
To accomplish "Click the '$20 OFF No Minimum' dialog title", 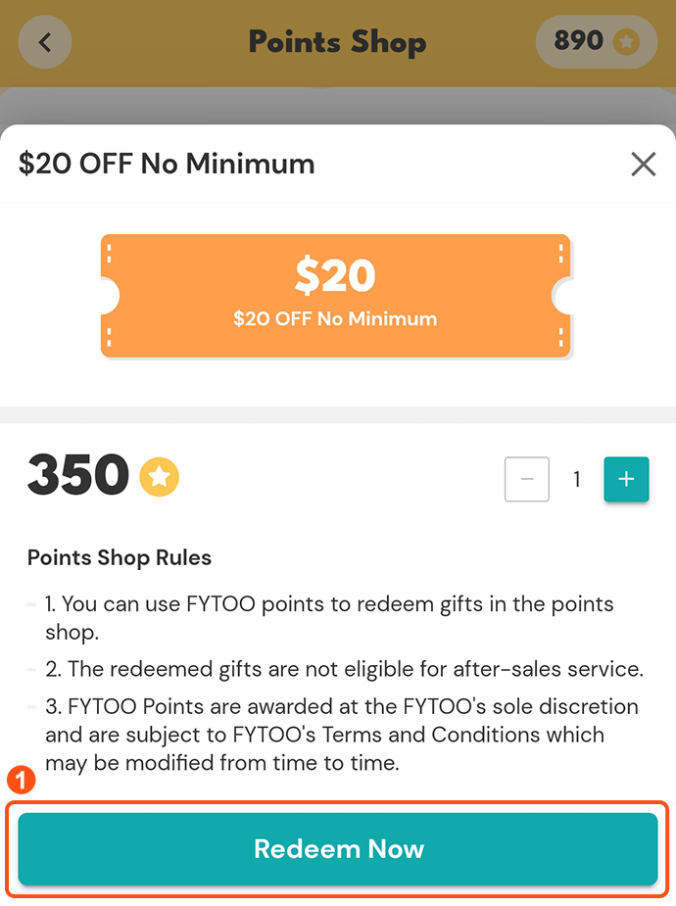I will pyautogui.click(x=167, y=164).
